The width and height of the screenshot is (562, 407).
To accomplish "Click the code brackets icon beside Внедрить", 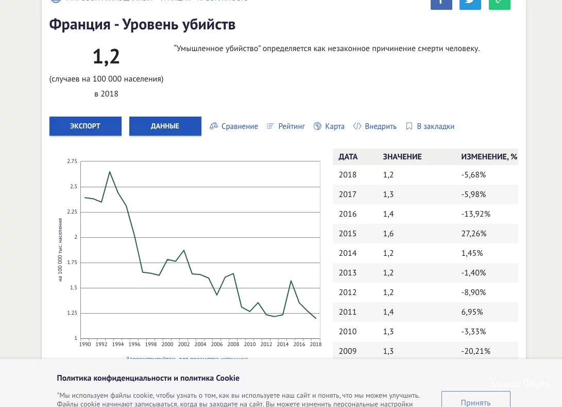I will (x=357, y=126).
